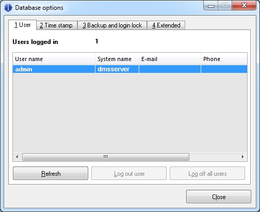Click the E-mail column header

(x=170, y=59)
